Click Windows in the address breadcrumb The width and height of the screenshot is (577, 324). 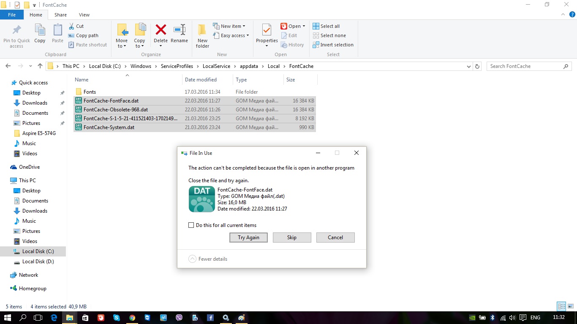click(x=141, y=66)
